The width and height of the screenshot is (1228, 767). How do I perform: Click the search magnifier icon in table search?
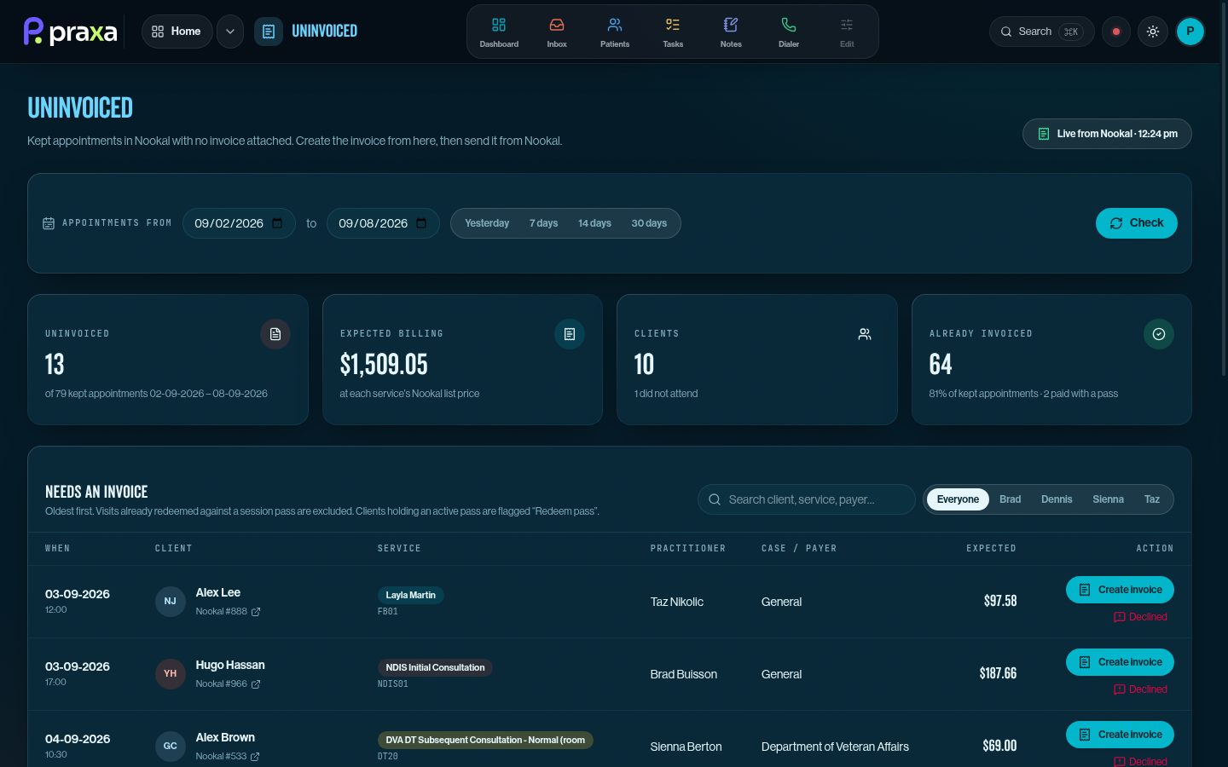(715, 499)
